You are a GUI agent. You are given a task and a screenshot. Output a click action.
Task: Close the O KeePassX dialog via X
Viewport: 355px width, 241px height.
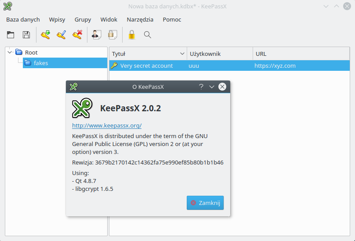pyautogui.click(x=222, y=87)
